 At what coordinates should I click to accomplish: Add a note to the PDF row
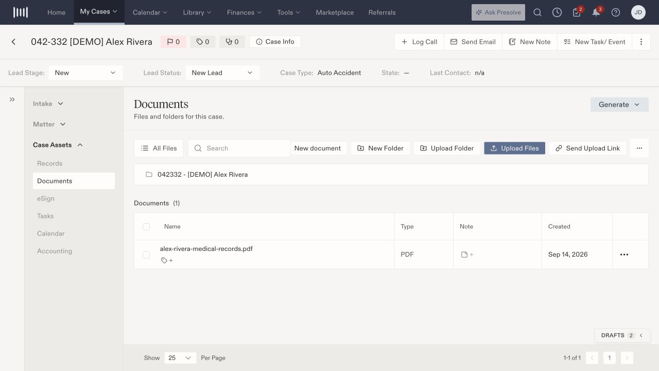[x=467, y=255]
